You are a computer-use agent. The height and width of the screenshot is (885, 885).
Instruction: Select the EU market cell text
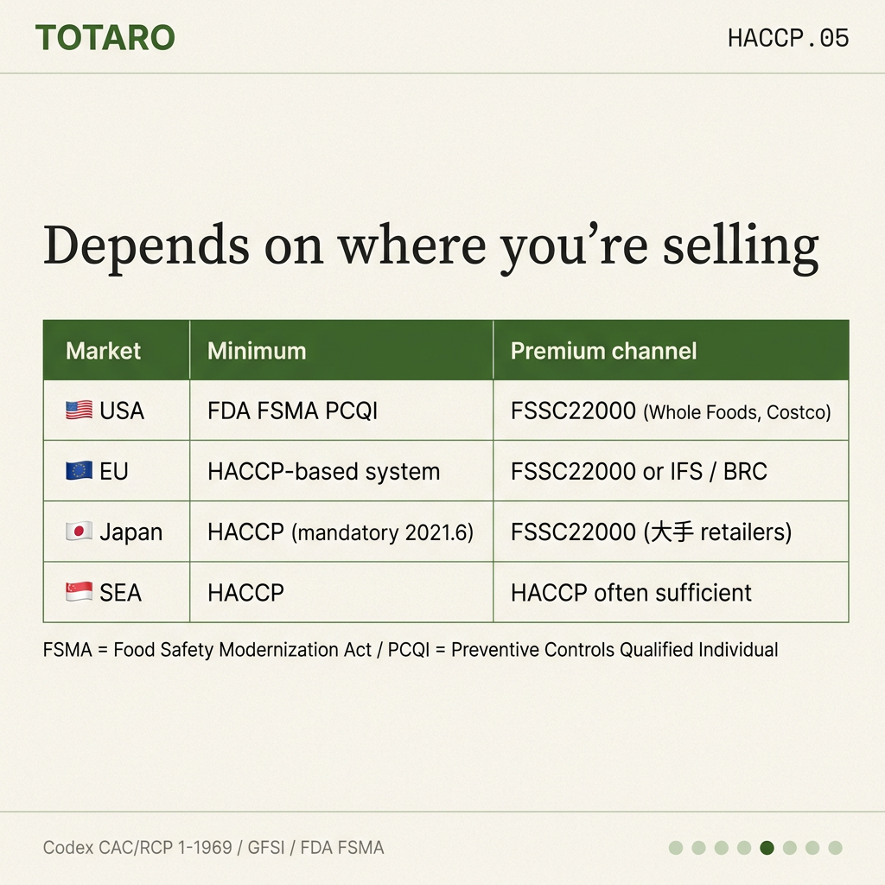[x=114, y=471]
